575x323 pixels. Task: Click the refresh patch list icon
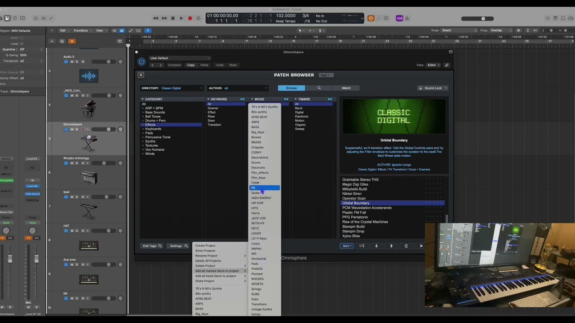click(x=406, y=246)
